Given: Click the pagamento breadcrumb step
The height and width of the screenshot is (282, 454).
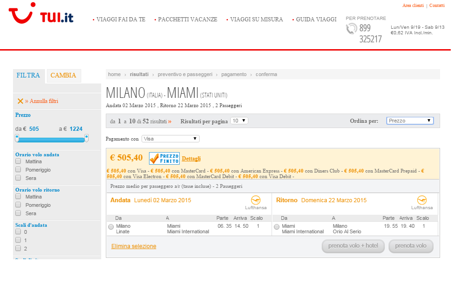Looking at the screenshot, I should pyautogui.click(x=234, y=74).
